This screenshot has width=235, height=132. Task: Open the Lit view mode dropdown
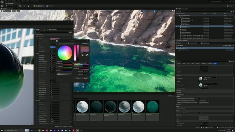tap(14, 11)
